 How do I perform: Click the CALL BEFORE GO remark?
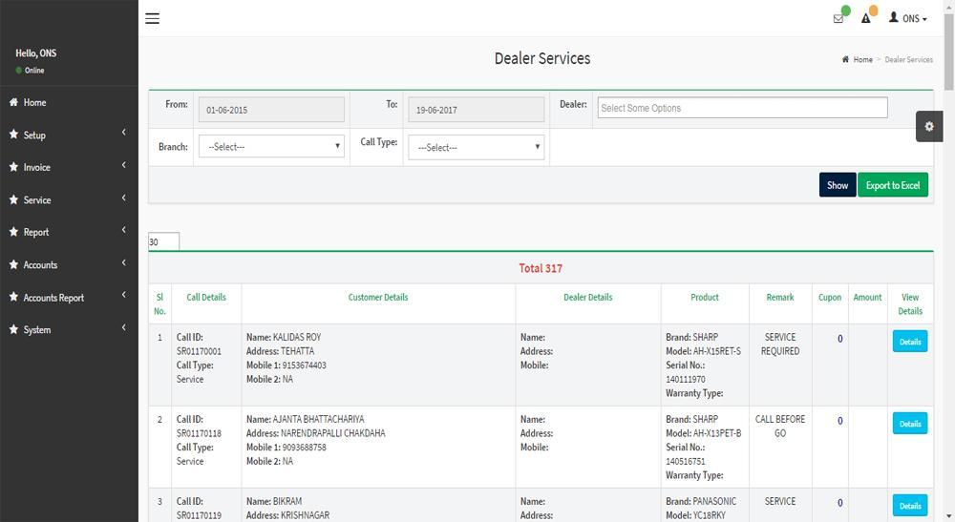point(780,426)
